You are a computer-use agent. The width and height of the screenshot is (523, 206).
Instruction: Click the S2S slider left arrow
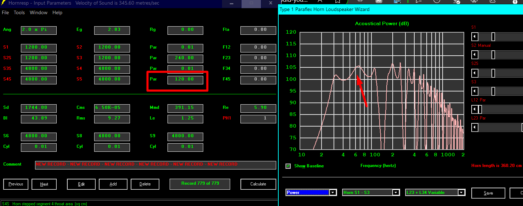(x=475, y=73)
